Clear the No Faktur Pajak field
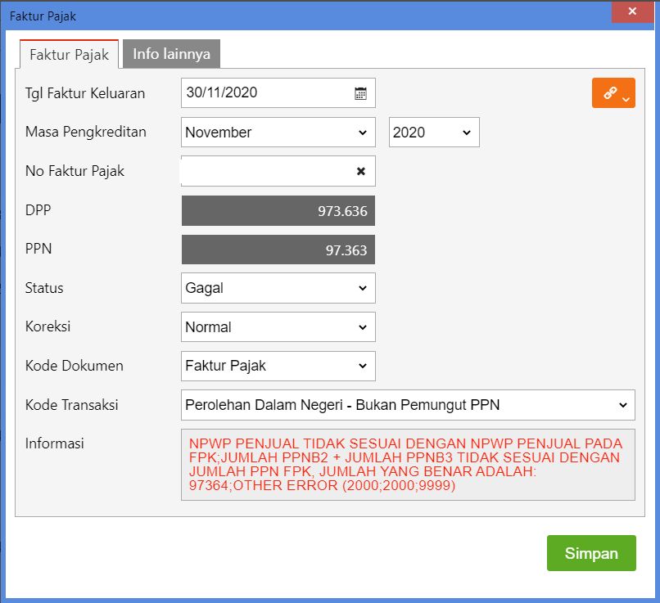This screenshot has height=603, width=660. click(361, 171)
